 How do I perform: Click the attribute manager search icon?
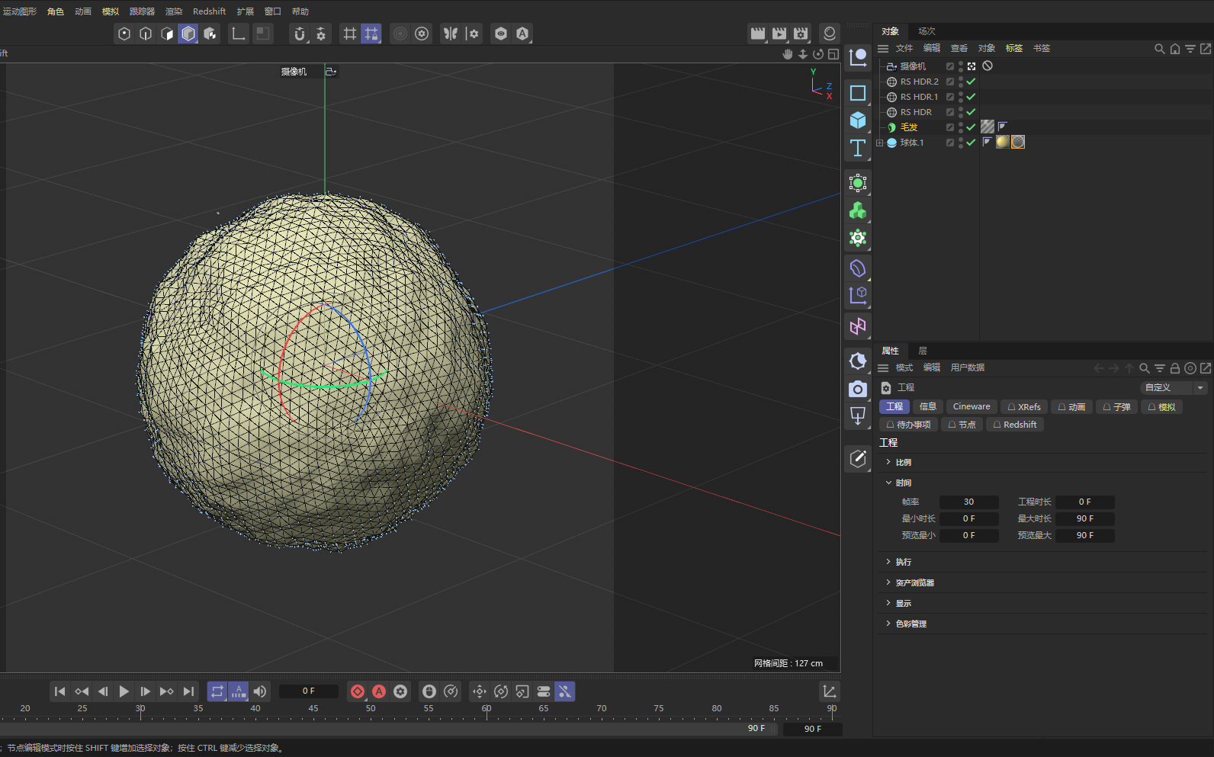(x=1145, y=368)
